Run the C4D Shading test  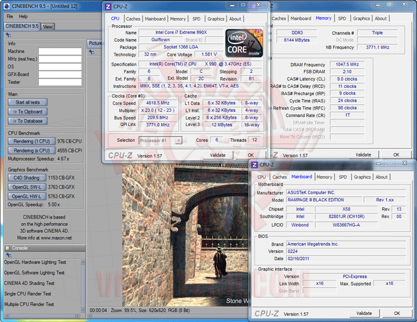[27, 178]
